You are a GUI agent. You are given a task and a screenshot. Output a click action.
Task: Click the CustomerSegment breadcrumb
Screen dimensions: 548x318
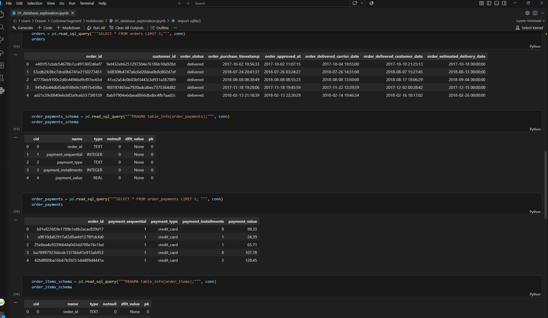click(66, 21)
